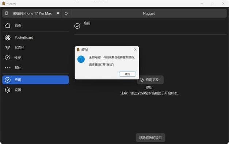Click the phone icon in device selector
Viewport: 229px width, 144px height.
[x=7, y=13]
